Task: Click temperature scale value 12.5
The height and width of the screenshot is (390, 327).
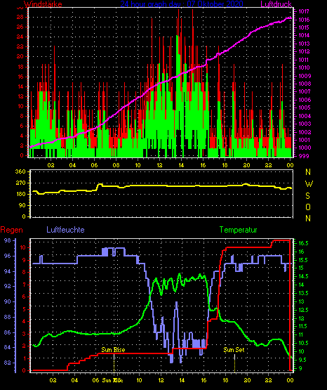Action: tap(303, 310)
